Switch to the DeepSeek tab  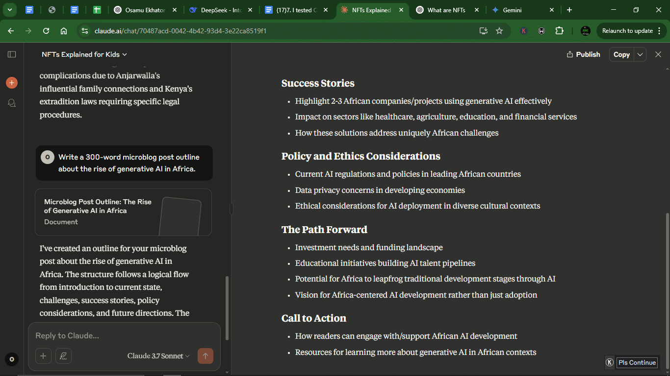coord(221,10)
